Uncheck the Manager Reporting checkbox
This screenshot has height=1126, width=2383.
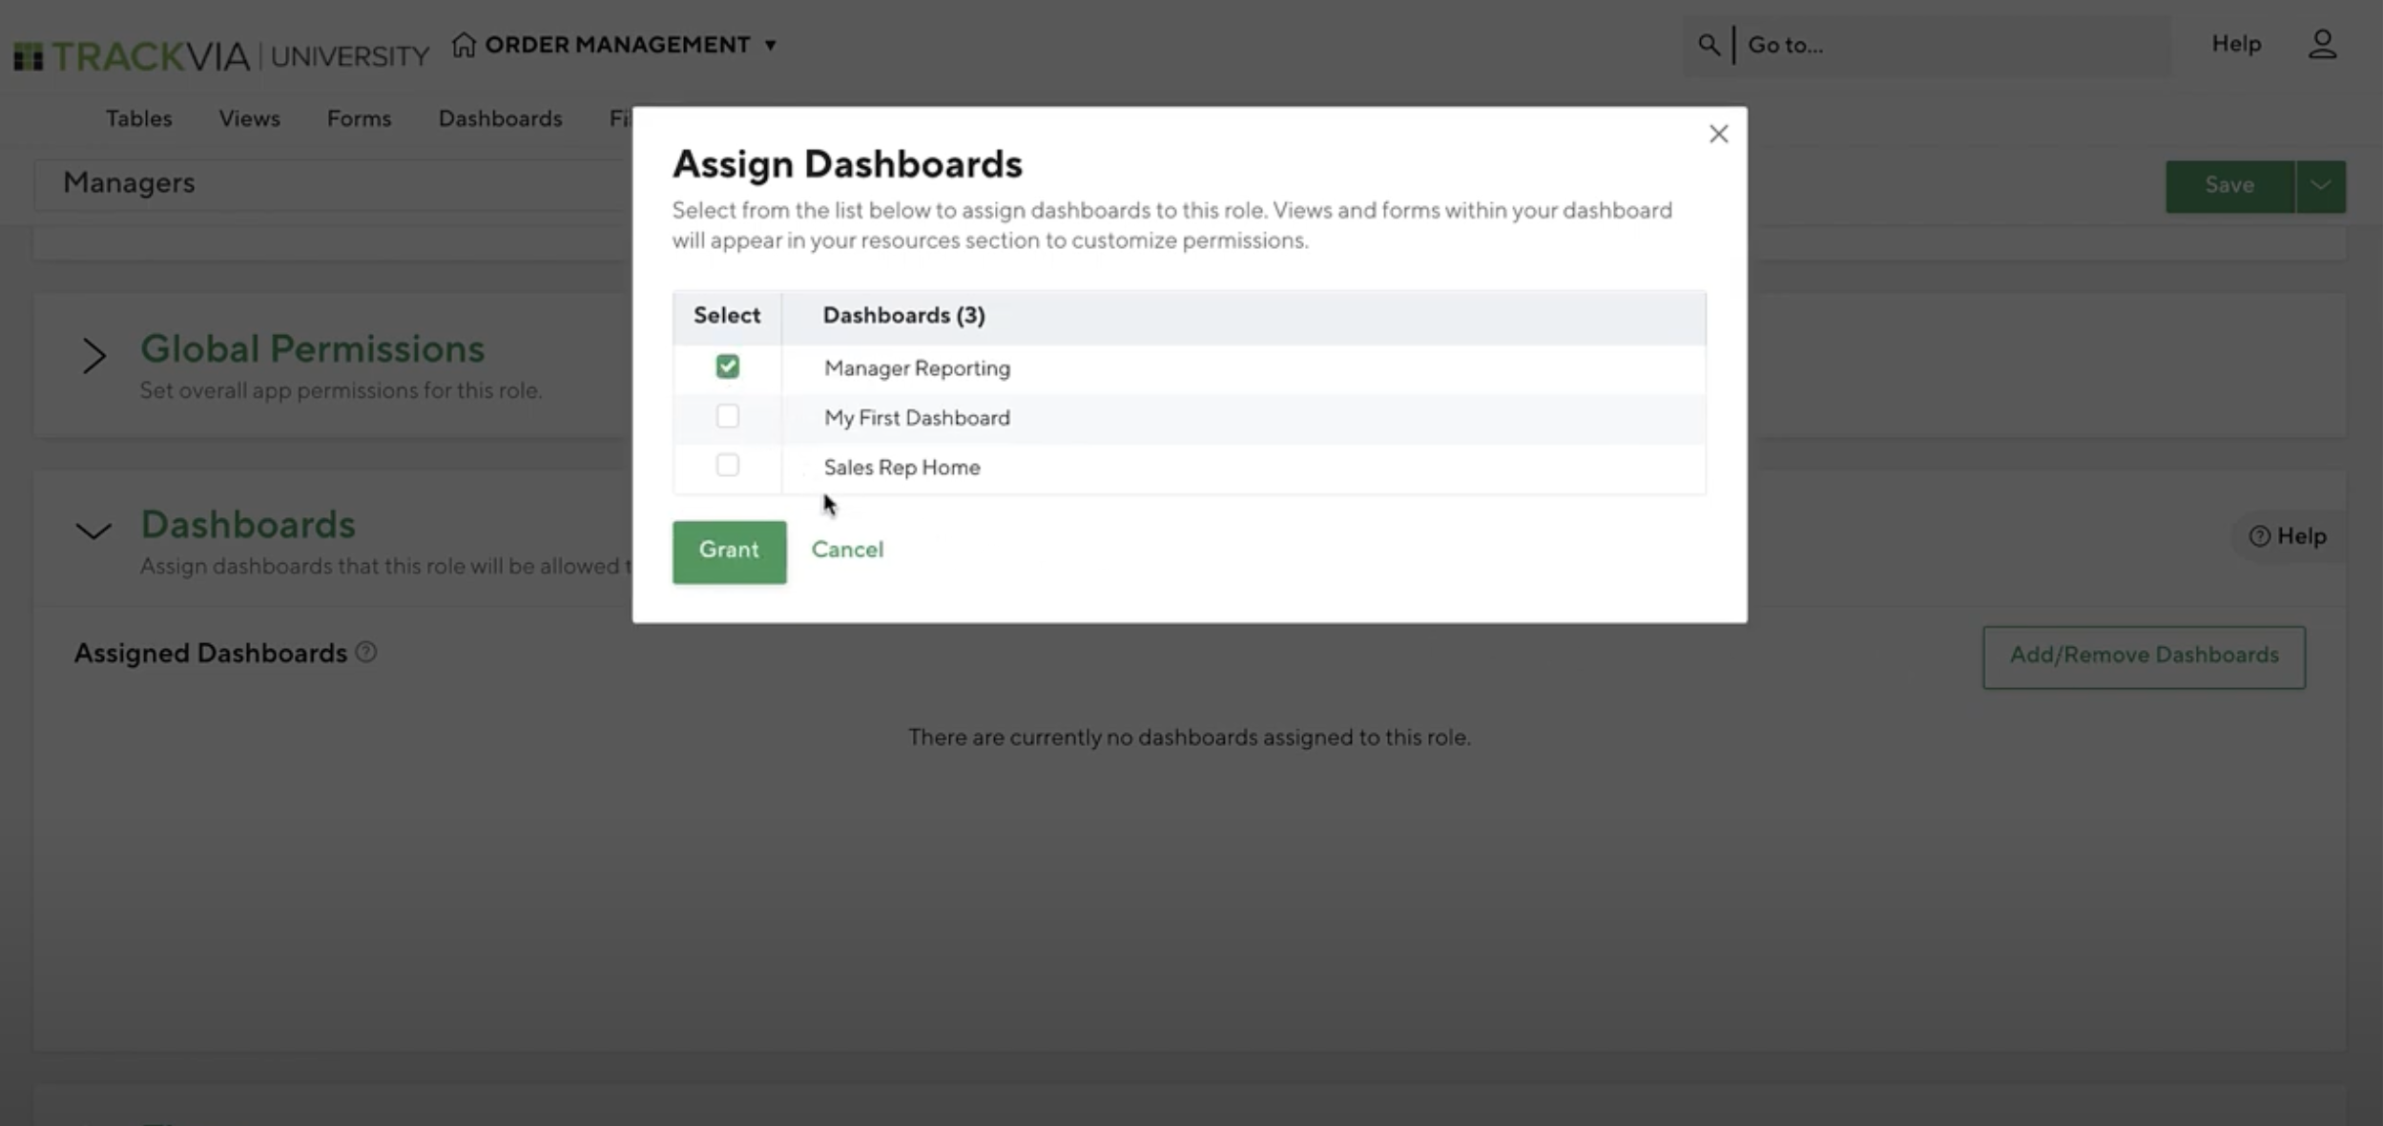727,366
